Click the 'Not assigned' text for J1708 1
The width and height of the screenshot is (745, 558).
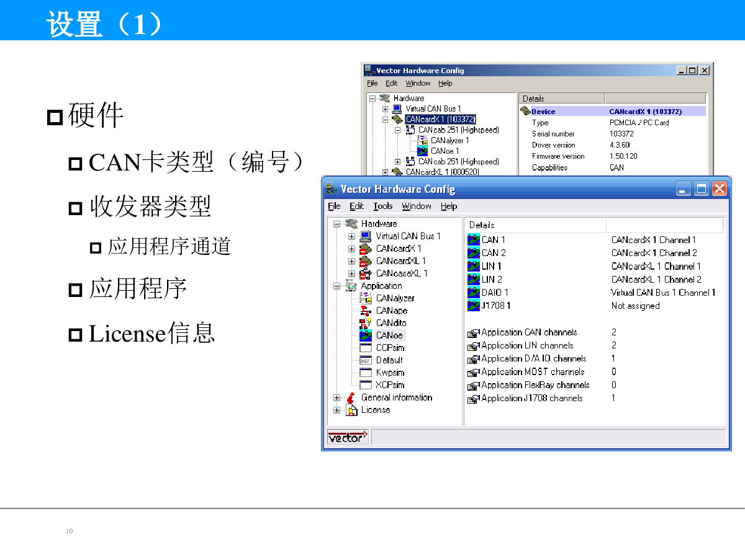point(635,306)
